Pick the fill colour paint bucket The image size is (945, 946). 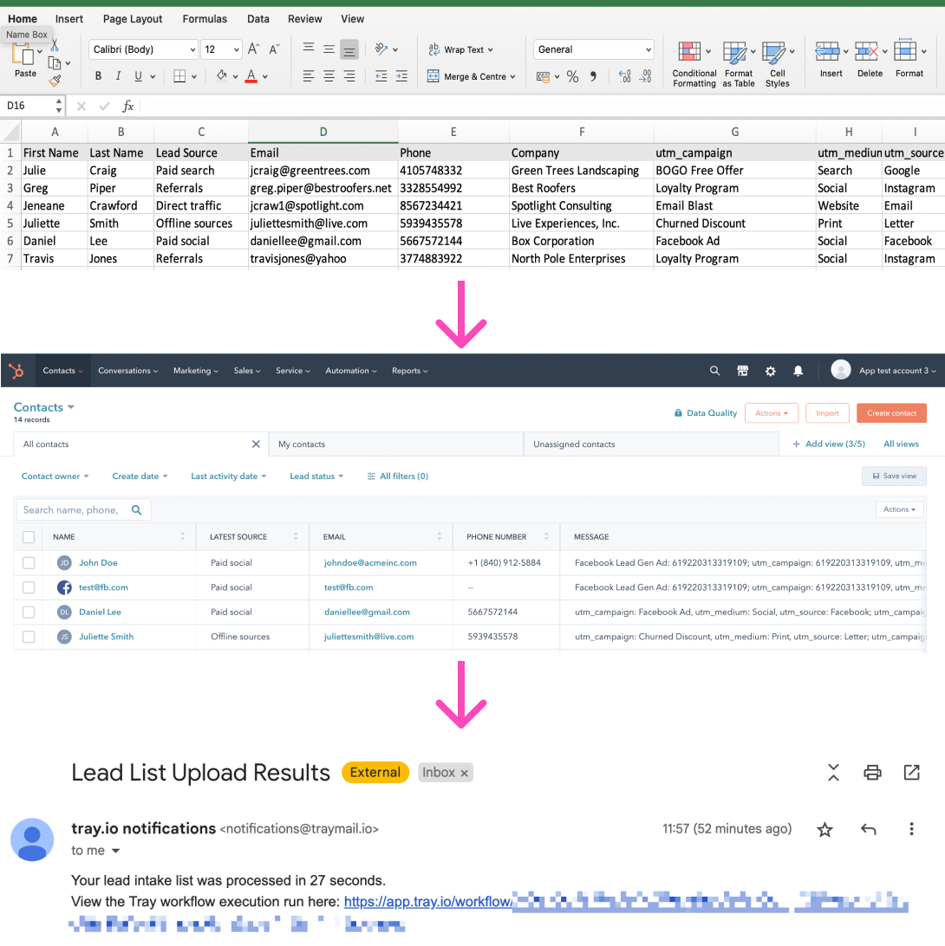pos(222,76)
